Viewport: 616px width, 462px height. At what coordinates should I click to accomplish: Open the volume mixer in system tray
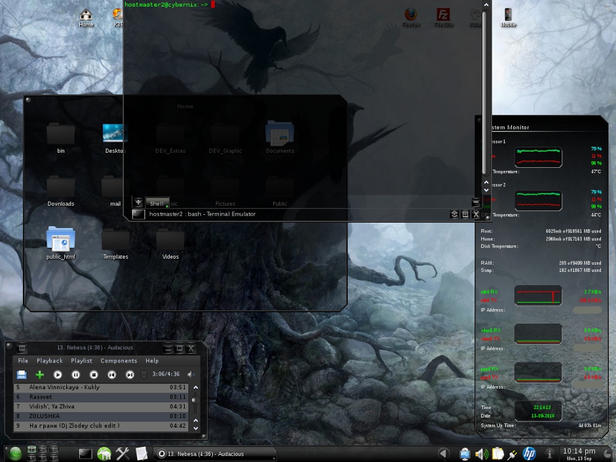click(481, 454)
